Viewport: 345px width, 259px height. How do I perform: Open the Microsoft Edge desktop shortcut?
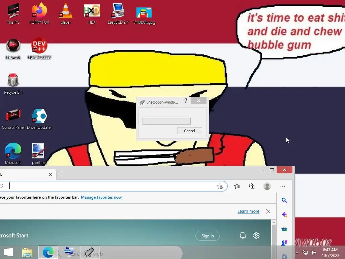click(x=13, y=153)
